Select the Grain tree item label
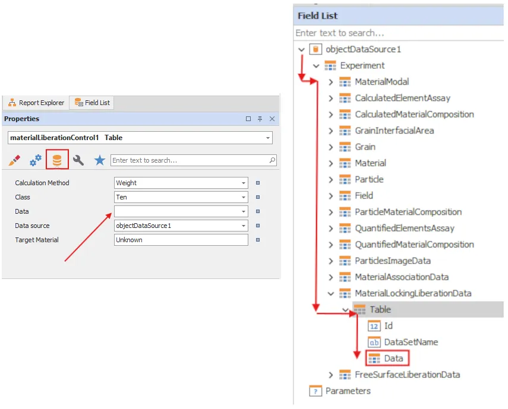508x409 pixels. 365,147
